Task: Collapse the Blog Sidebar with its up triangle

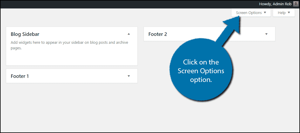Action: (129, 34)
